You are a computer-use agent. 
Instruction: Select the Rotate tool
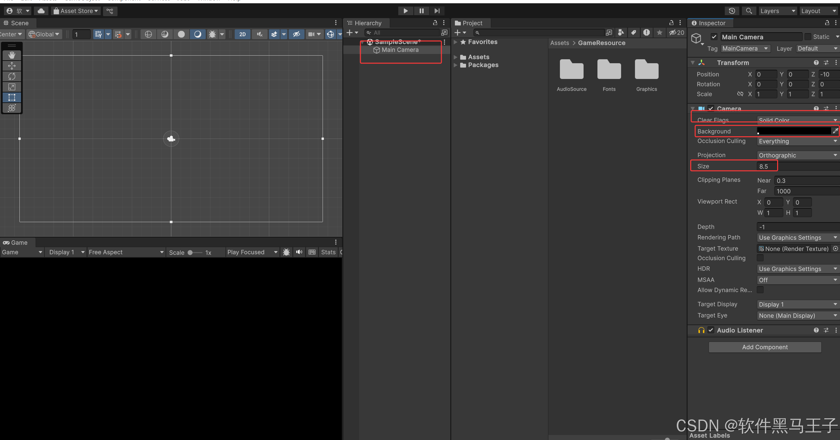[12, 76]
